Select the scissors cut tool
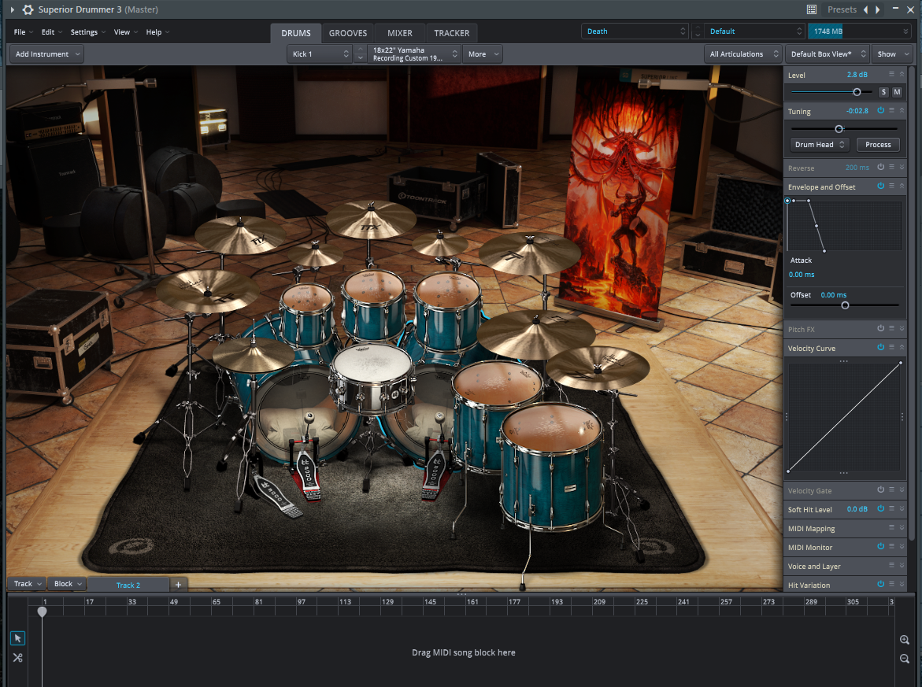The height and width of the screenshot is (687, 922). click(17, 658)
